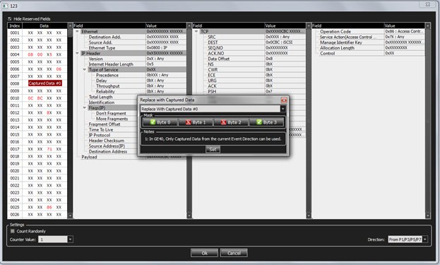Select the Manage Identifier Key field
This screenshot has height=265, width=440.
341,42
